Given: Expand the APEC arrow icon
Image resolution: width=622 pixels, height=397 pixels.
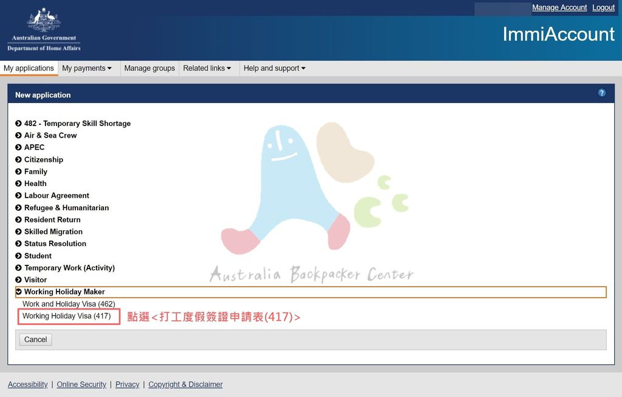Looking at the screenshot, I should pyautogui.click(x=18, y=147).
